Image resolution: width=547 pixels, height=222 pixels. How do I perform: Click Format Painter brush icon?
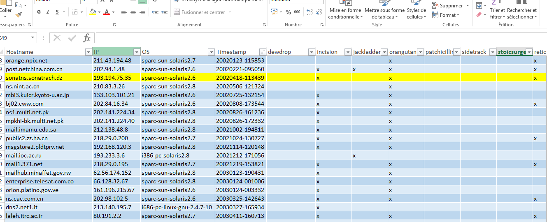coord(19,14)
